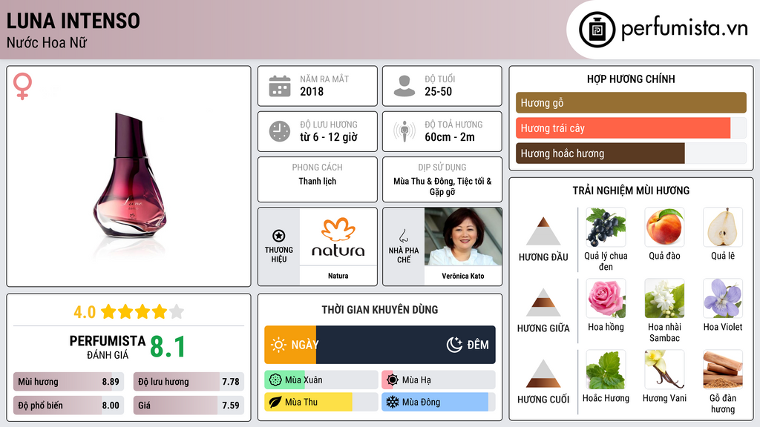Click the Quả lê pear image
Image resolution: width=760 pixels, height=427 pixels.
tap(723, 227)
